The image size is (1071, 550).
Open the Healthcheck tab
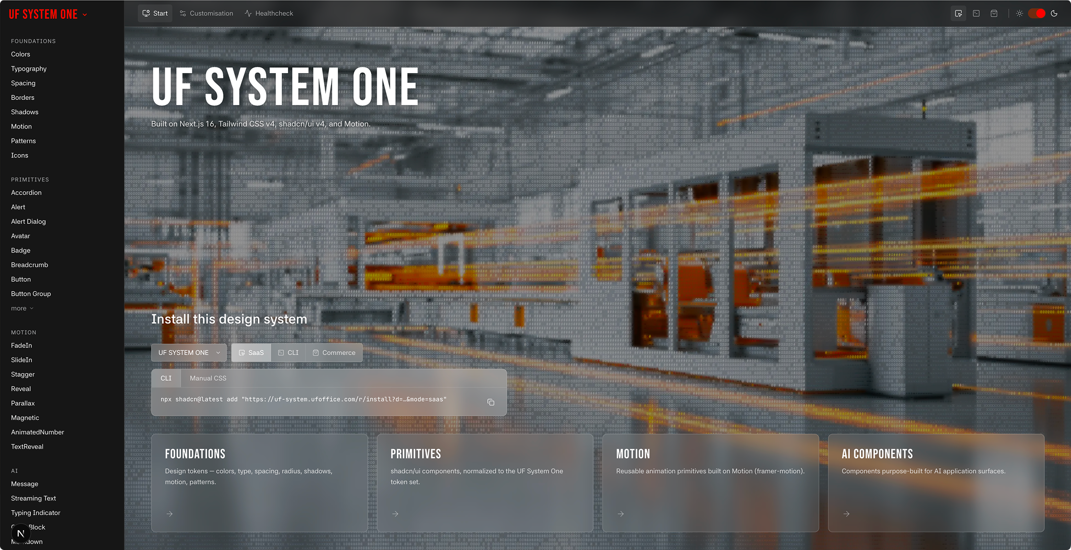pos(269,14)
